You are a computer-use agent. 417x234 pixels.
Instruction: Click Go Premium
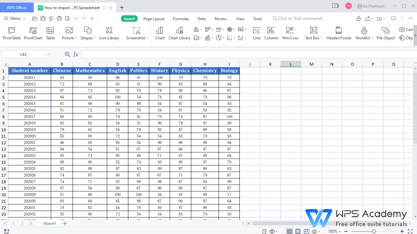(x=371, y=6)
